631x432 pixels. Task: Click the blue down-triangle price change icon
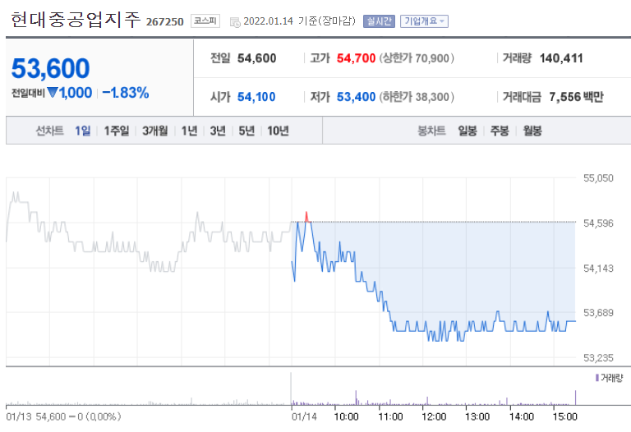(53, 93)
